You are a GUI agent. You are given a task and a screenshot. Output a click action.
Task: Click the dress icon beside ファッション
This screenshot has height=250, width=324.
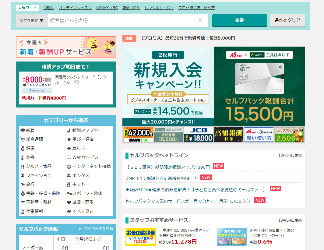click(23, 175)
